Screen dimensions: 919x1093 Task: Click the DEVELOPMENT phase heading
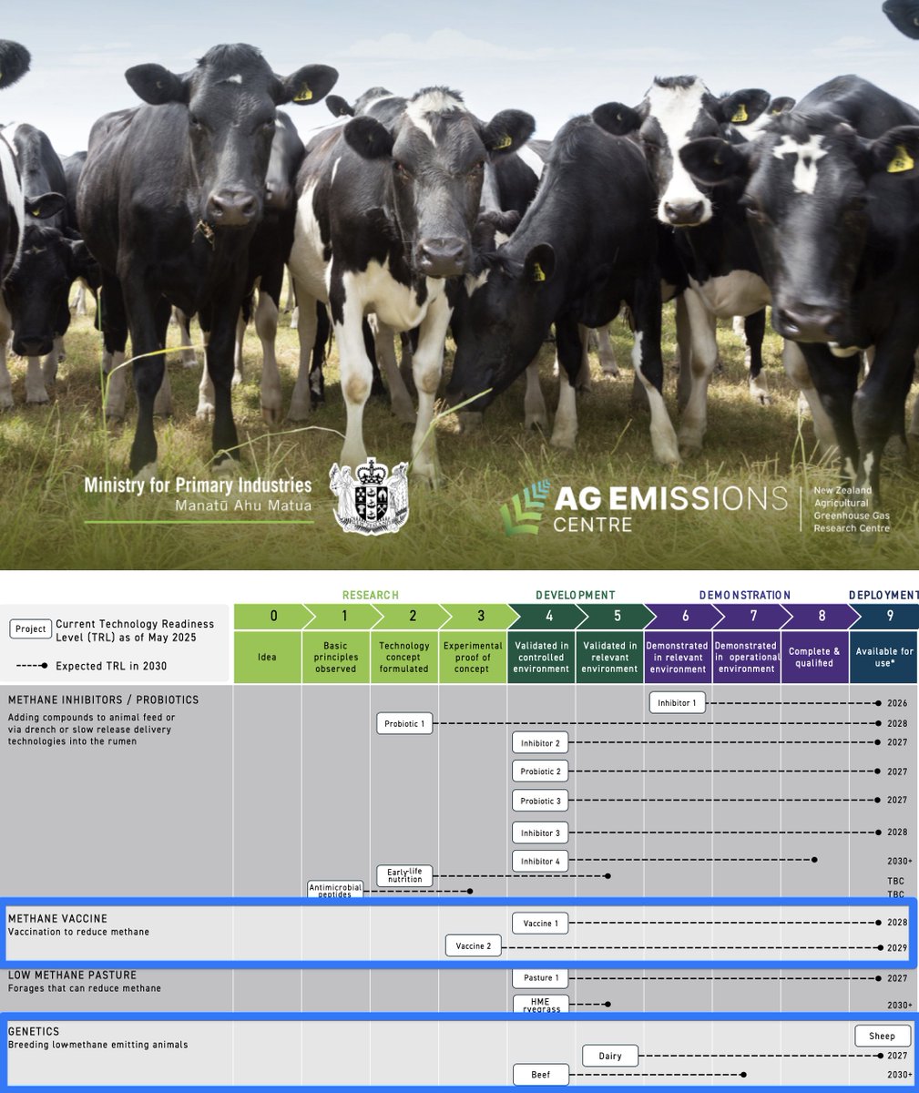[x=575, y=595]
